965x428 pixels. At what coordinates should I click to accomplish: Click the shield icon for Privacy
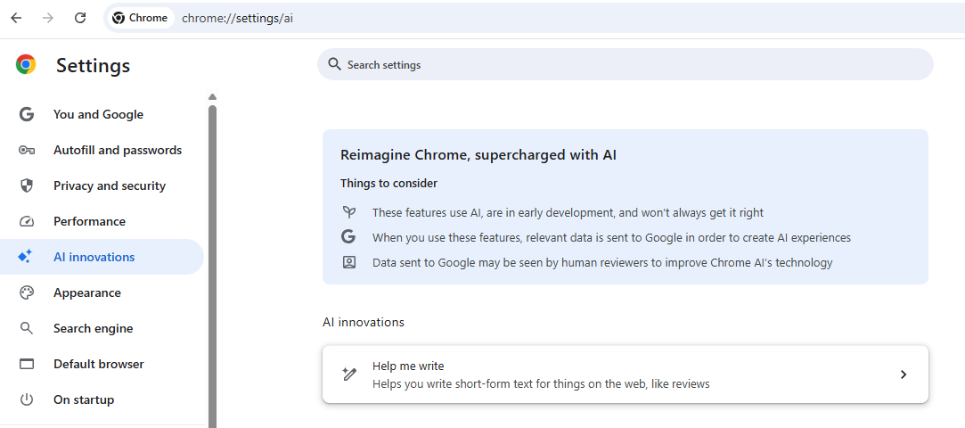tap(27, 185)
